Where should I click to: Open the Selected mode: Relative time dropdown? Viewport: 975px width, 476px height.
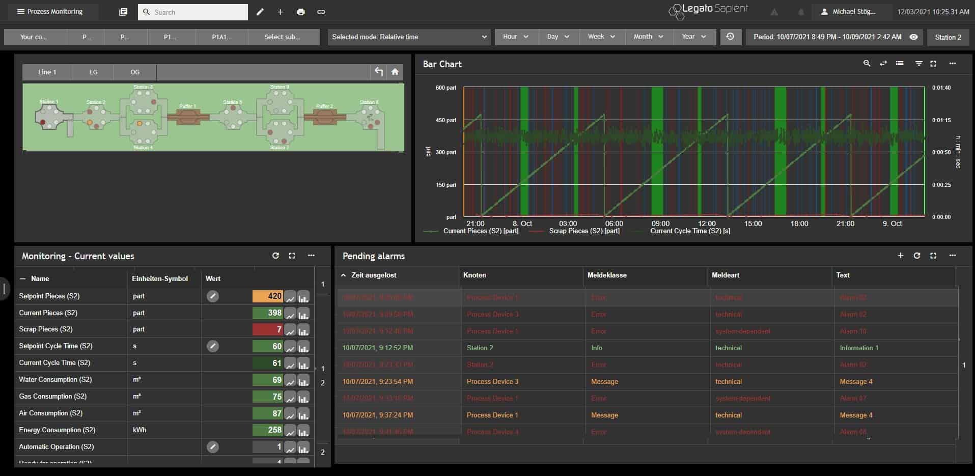tap(409, 37)
